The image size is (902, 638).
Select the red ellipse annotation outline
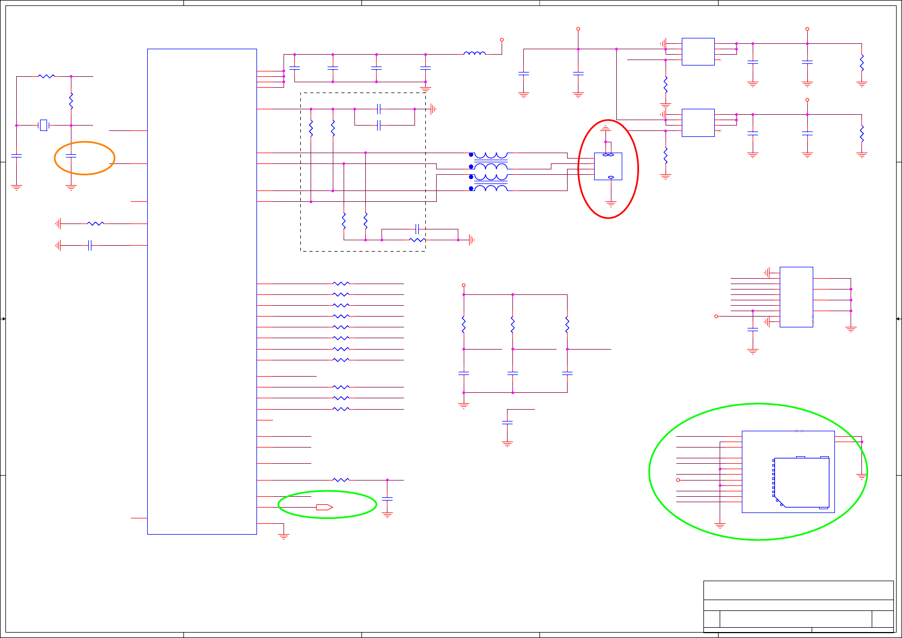pyautogui.click(x=608, y=169)
